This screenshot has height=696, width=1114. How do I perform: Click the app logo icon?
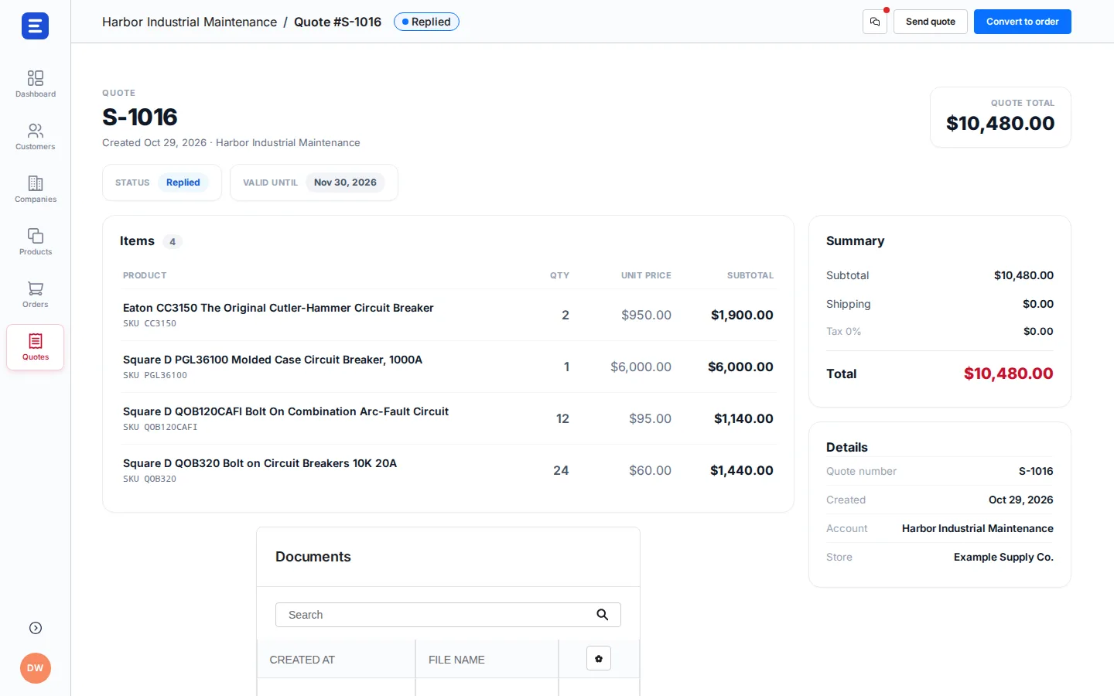tap(35, 26)
